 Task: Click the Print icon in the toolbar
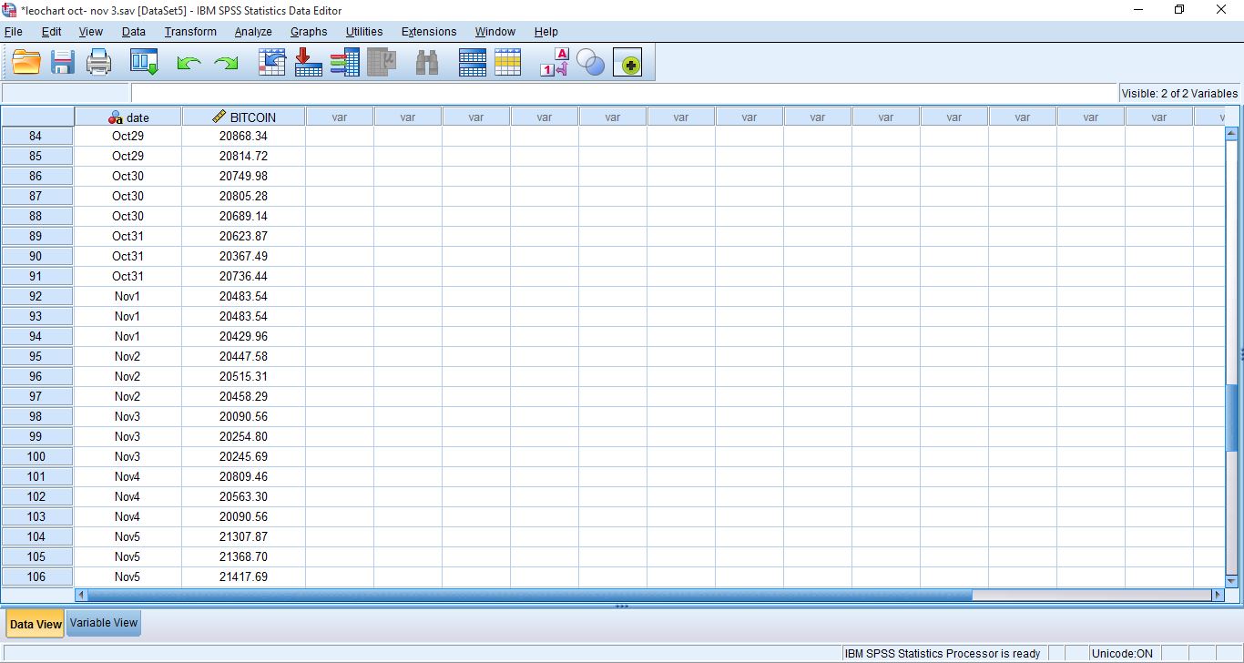tap(98, 63)
